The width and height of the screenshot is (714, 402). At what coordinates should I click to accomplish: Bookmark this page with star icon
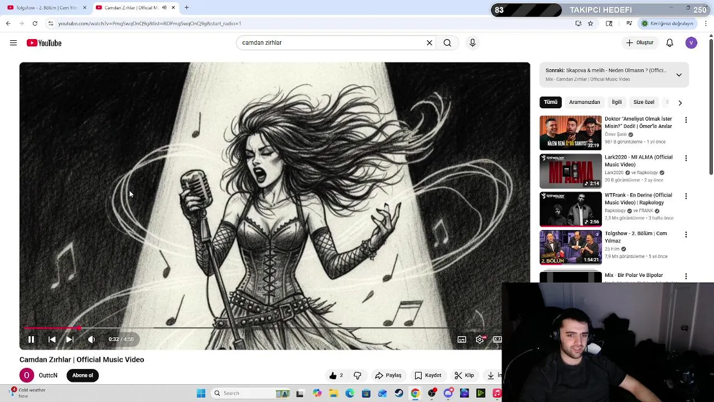point(590,23)
